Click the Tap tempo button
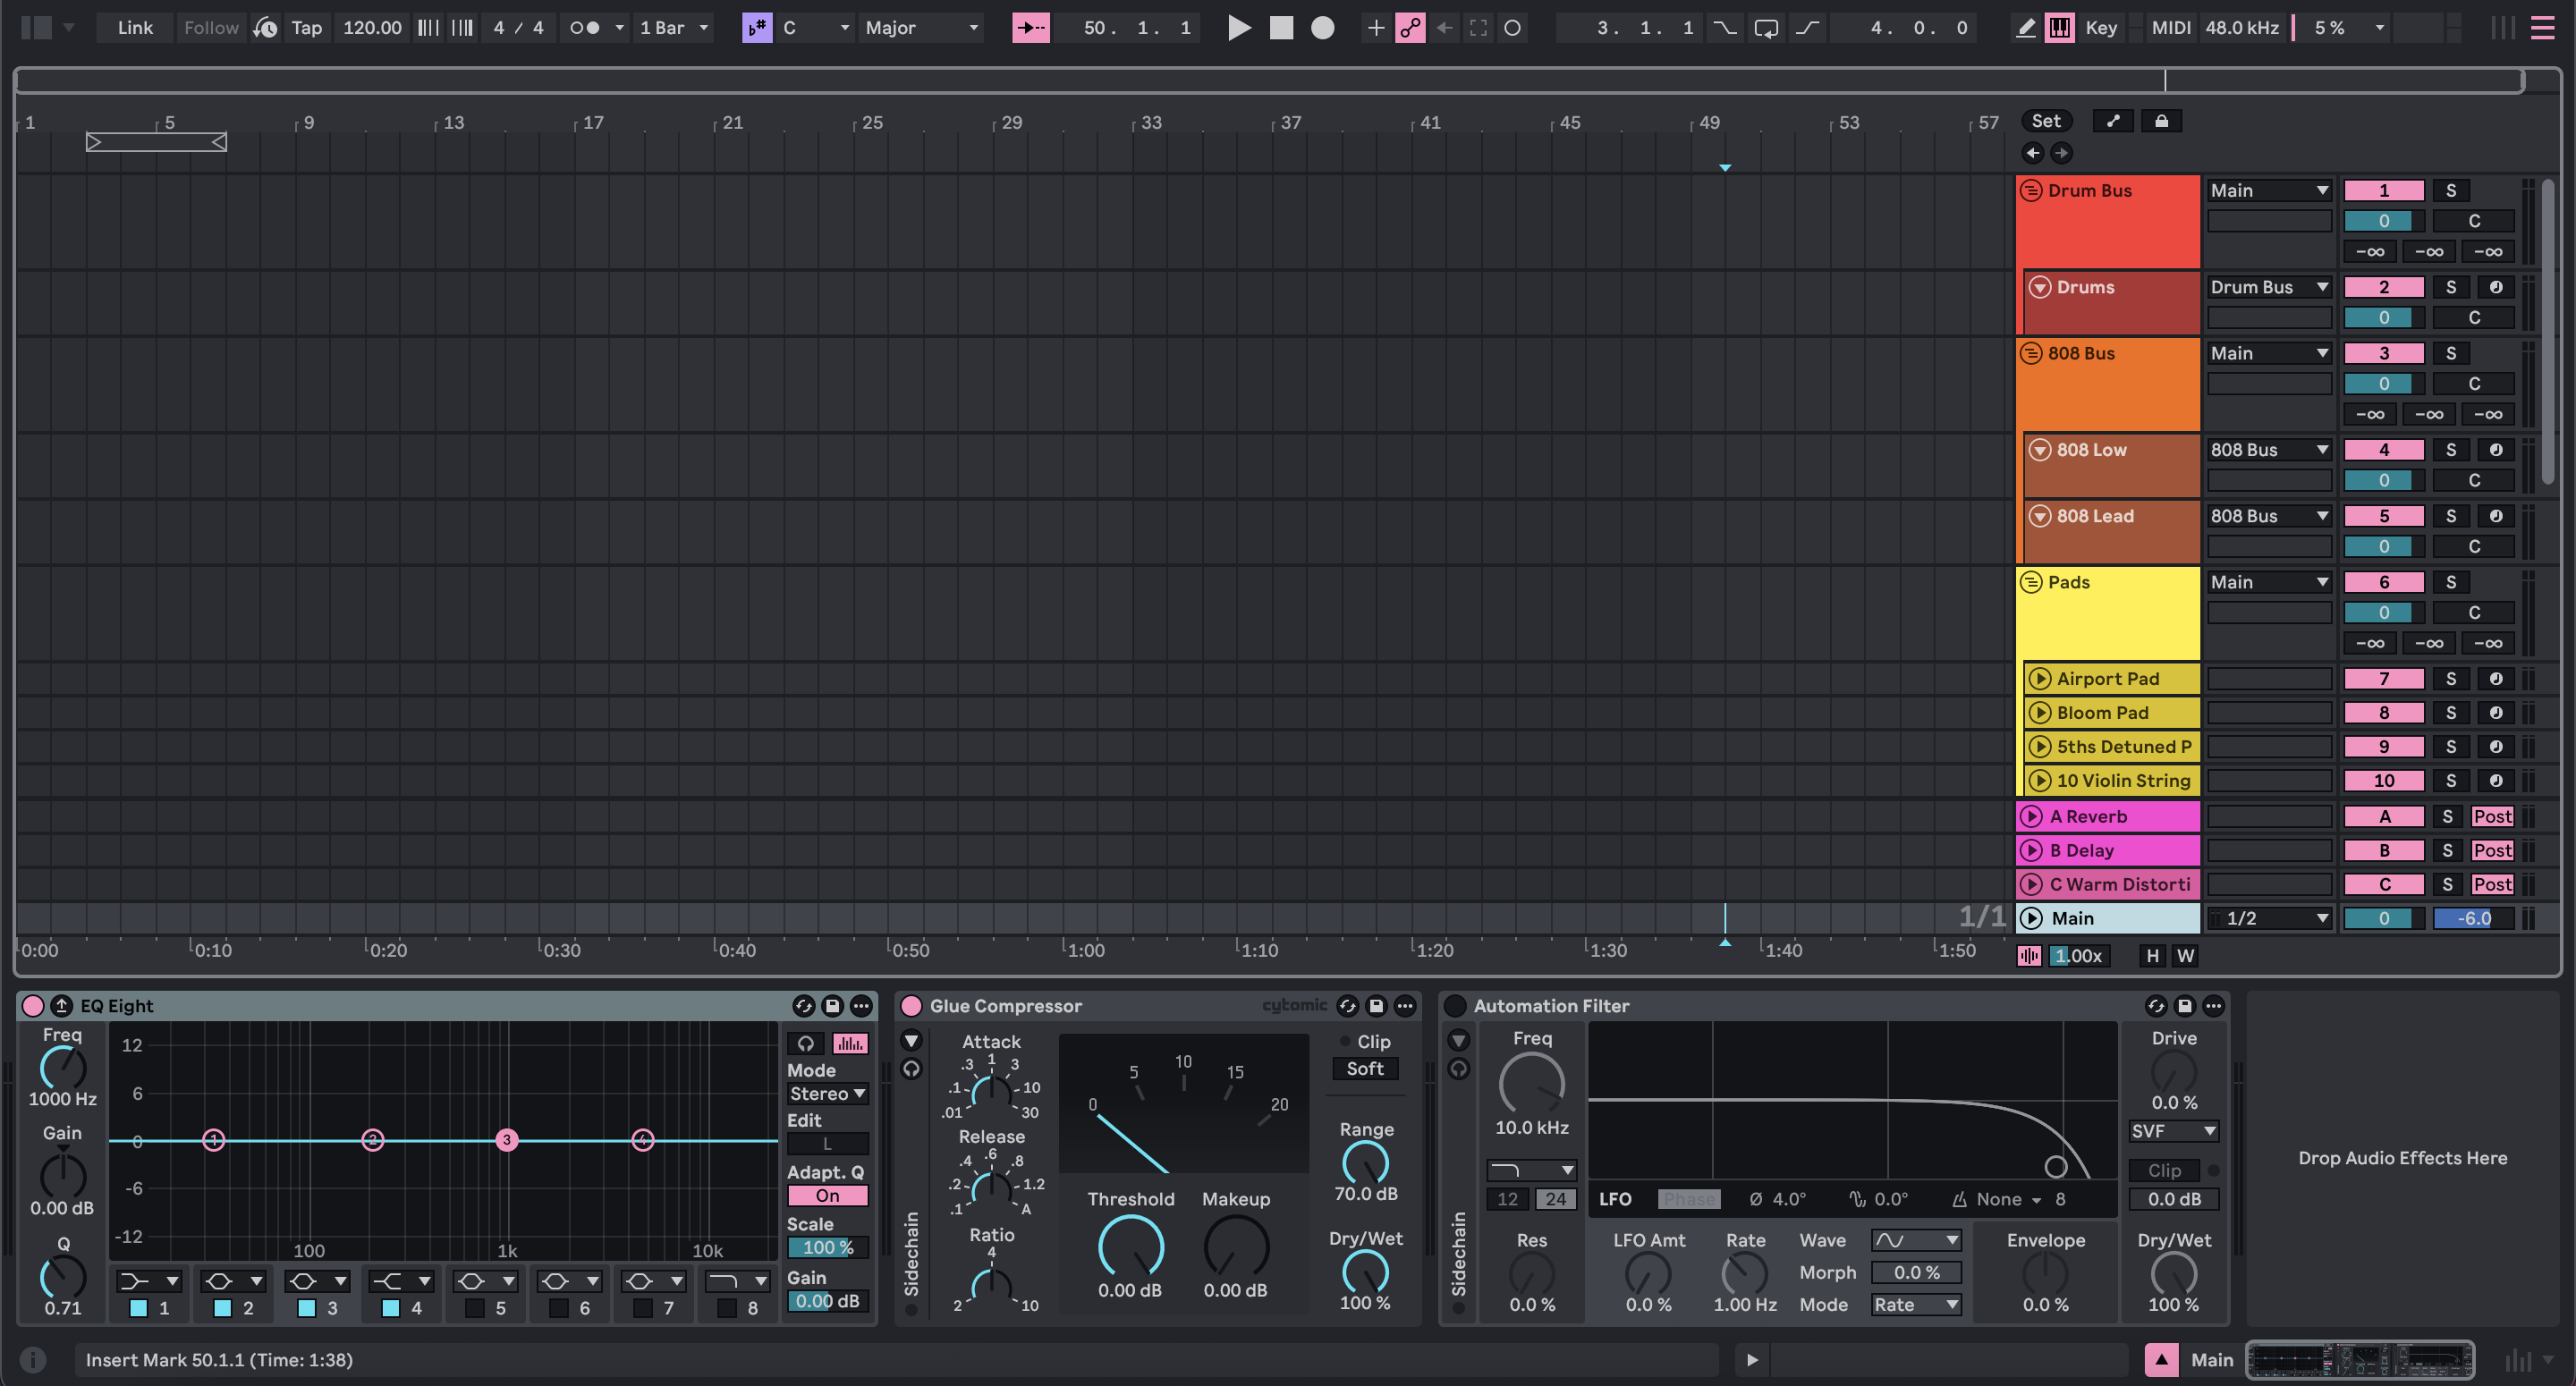Viewport: 2576px width, 1386px height. tap(306, 28)
